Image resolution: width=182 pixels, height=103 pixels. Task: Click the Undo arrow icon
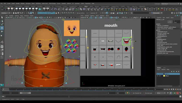coord(20,13)
